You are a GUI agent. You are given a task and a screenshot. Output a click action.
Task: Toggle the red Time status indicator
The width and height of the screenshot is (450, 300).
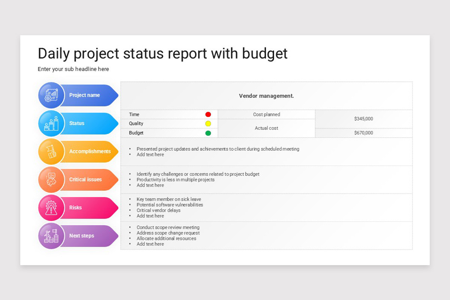pyautogui.click(x=208, y=114)
